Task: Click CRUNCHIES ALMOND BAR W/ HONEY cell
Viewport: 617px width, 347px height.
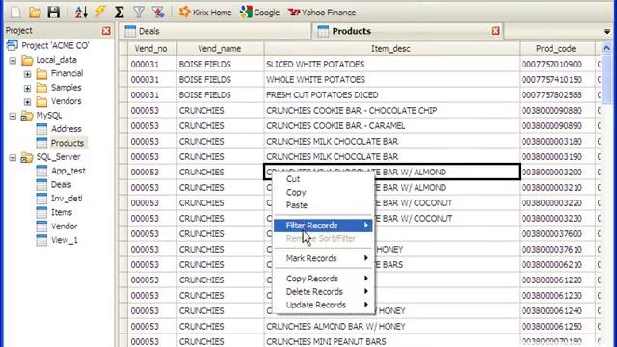Action: coord(391,326)
